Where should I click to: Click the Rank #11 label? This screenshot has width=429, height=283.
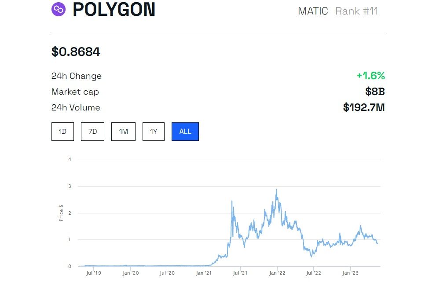point(356,11)
